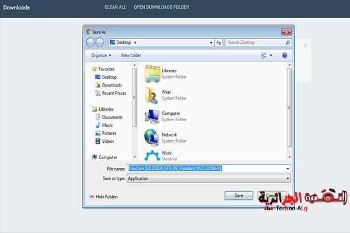350x233 pixels.
Task: Click CLEAR ALL on the Downloads page
Action: tap(115, 8)
